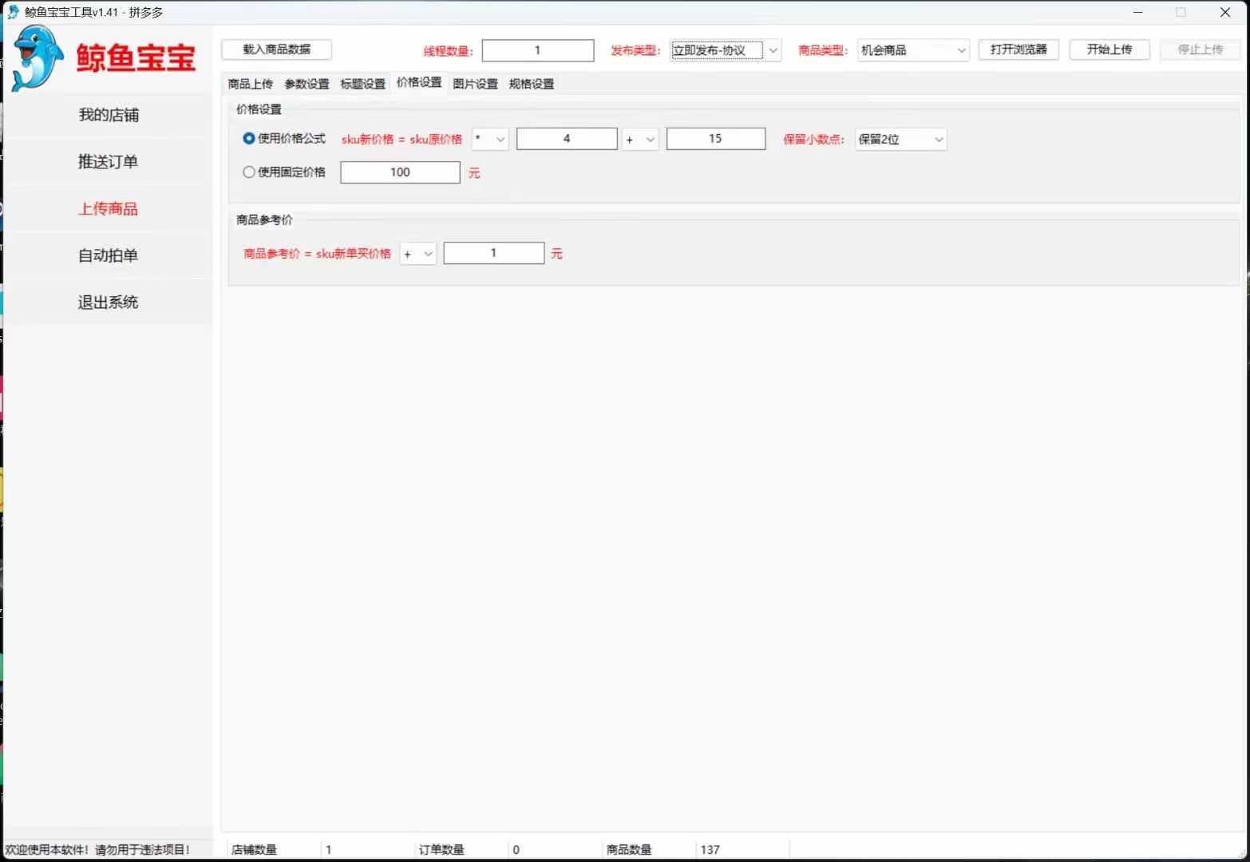Click the small app icon in title bar

(x=13, y=12)
